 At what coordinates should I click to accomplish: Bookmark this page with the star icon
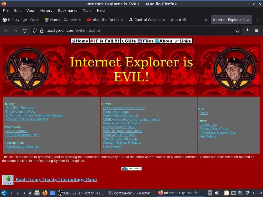[238, 31]
